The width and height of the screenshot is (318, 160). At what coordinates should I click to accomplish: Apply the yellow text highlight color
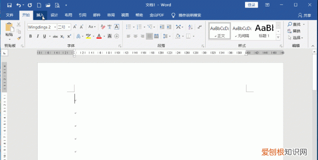[88, 36]
